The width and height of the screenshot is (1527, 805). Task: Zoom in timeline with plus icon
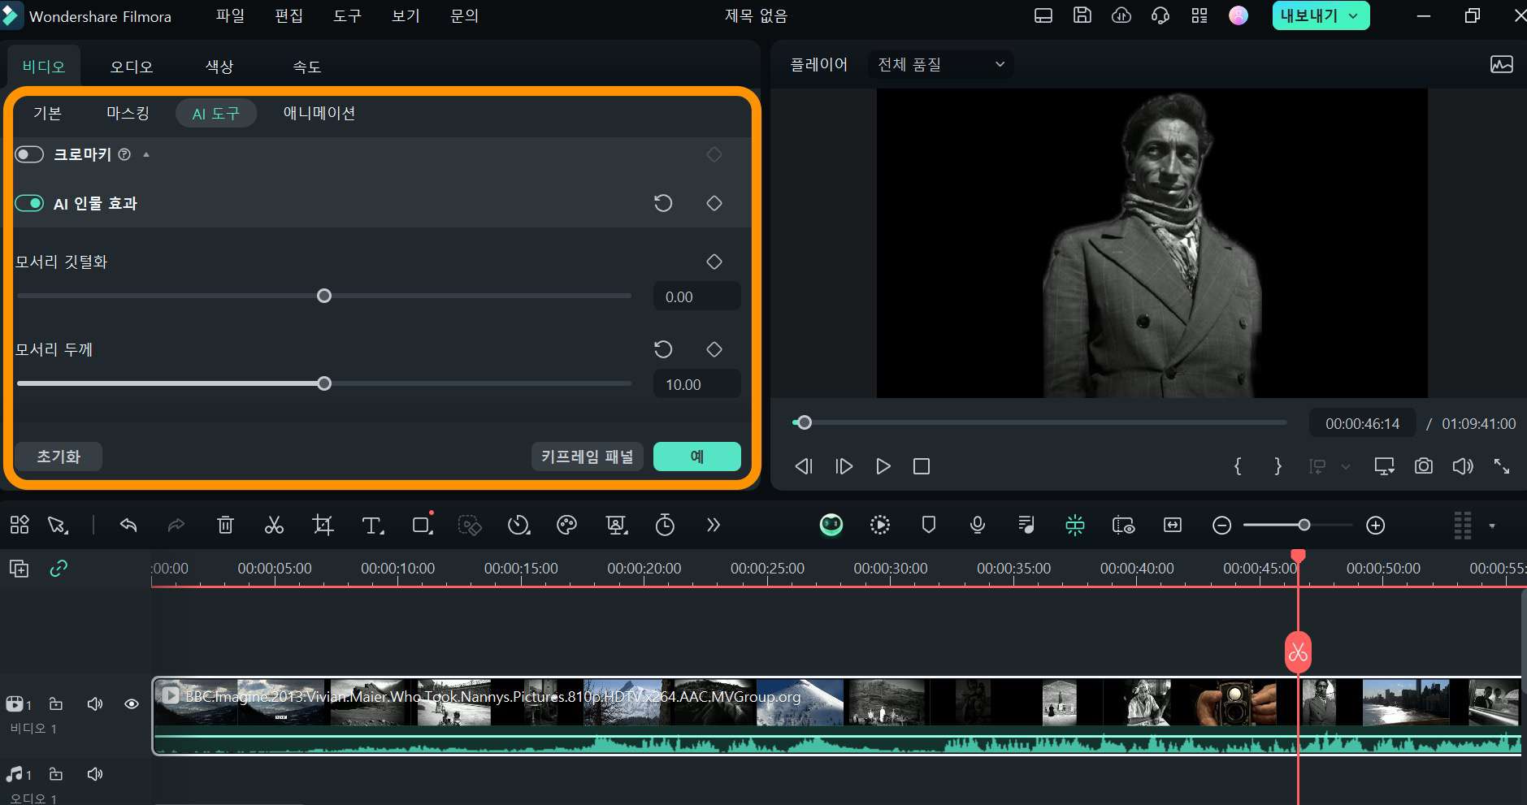point(1376,526)
